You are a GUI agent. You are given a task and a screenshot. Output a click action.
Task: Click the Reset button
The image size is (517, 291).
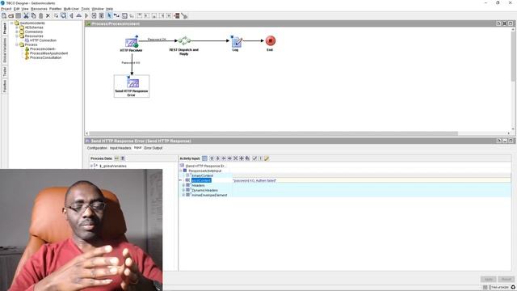(506, 279)
